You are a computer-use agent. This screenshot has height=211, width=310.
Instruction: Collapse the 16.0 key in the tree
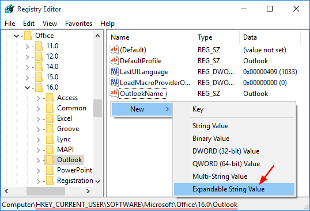coord(28,87)
